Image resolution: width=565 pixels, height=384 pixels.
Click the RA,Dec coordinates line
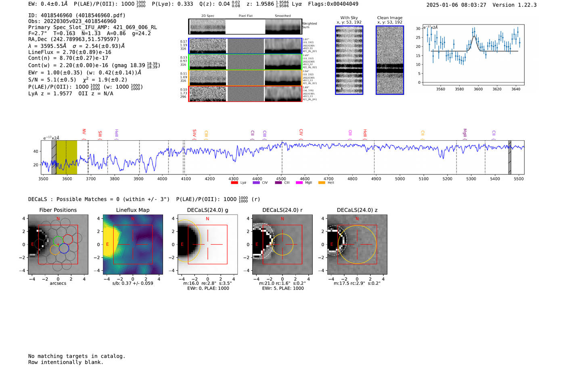click(x=74, y=39)
